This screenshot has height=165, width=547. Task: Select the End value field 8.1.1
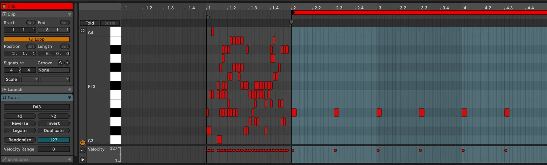coord(53,30)
